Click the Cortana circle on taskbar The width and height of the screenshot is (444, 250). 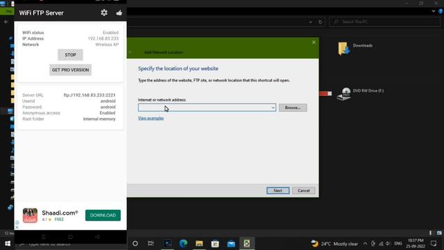[135, 243]
